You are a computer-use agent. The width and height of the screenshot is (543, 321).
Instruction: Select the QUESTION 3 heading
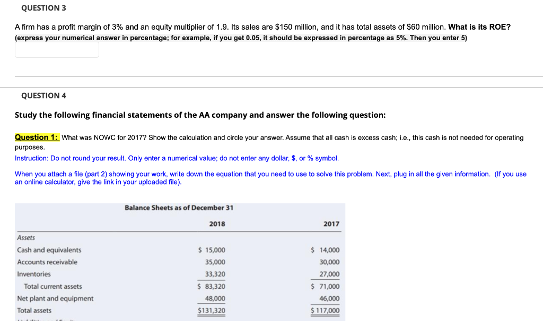coord(43,7)
